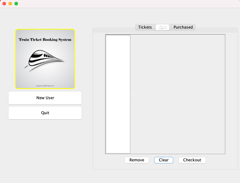Click the red close button in the titlebar

[x=4, y=4]
